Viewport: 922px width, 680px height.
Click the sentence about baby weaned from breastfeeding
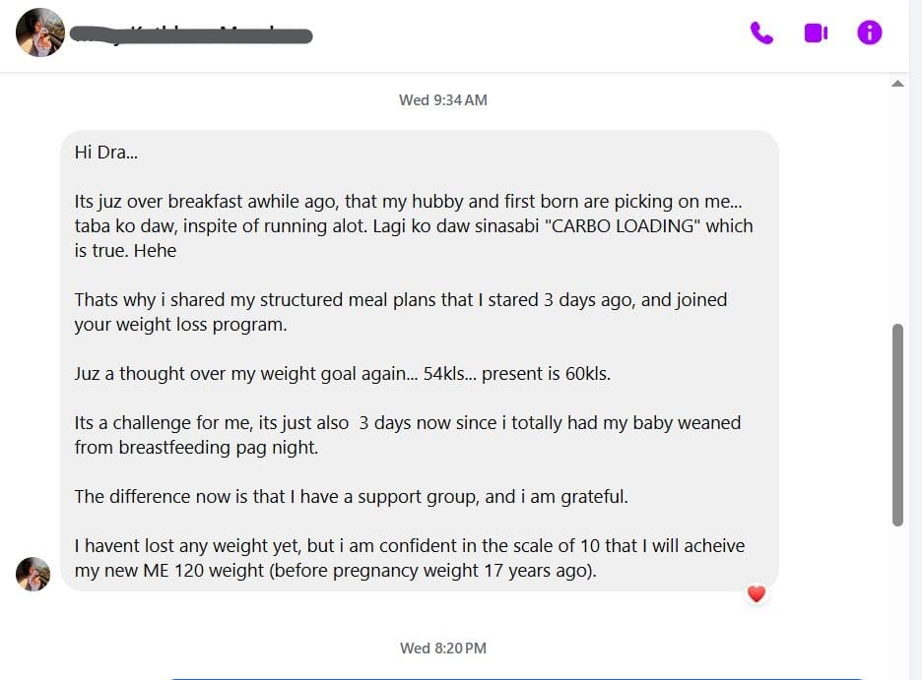click(x=407, y=435)
